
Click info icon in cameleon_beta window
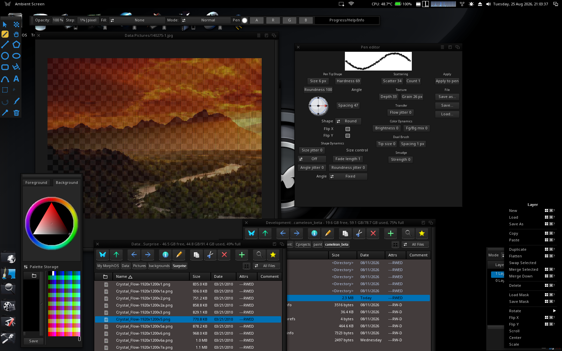314,233
